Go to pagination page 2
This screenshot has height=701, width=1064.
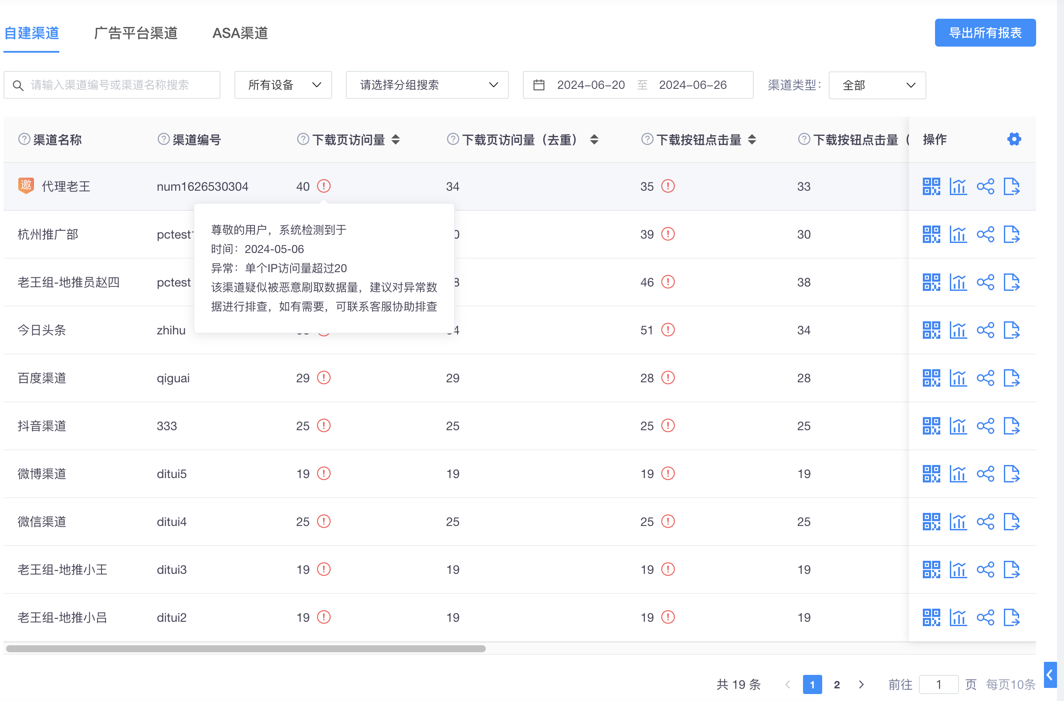click(x=837, y=684)
